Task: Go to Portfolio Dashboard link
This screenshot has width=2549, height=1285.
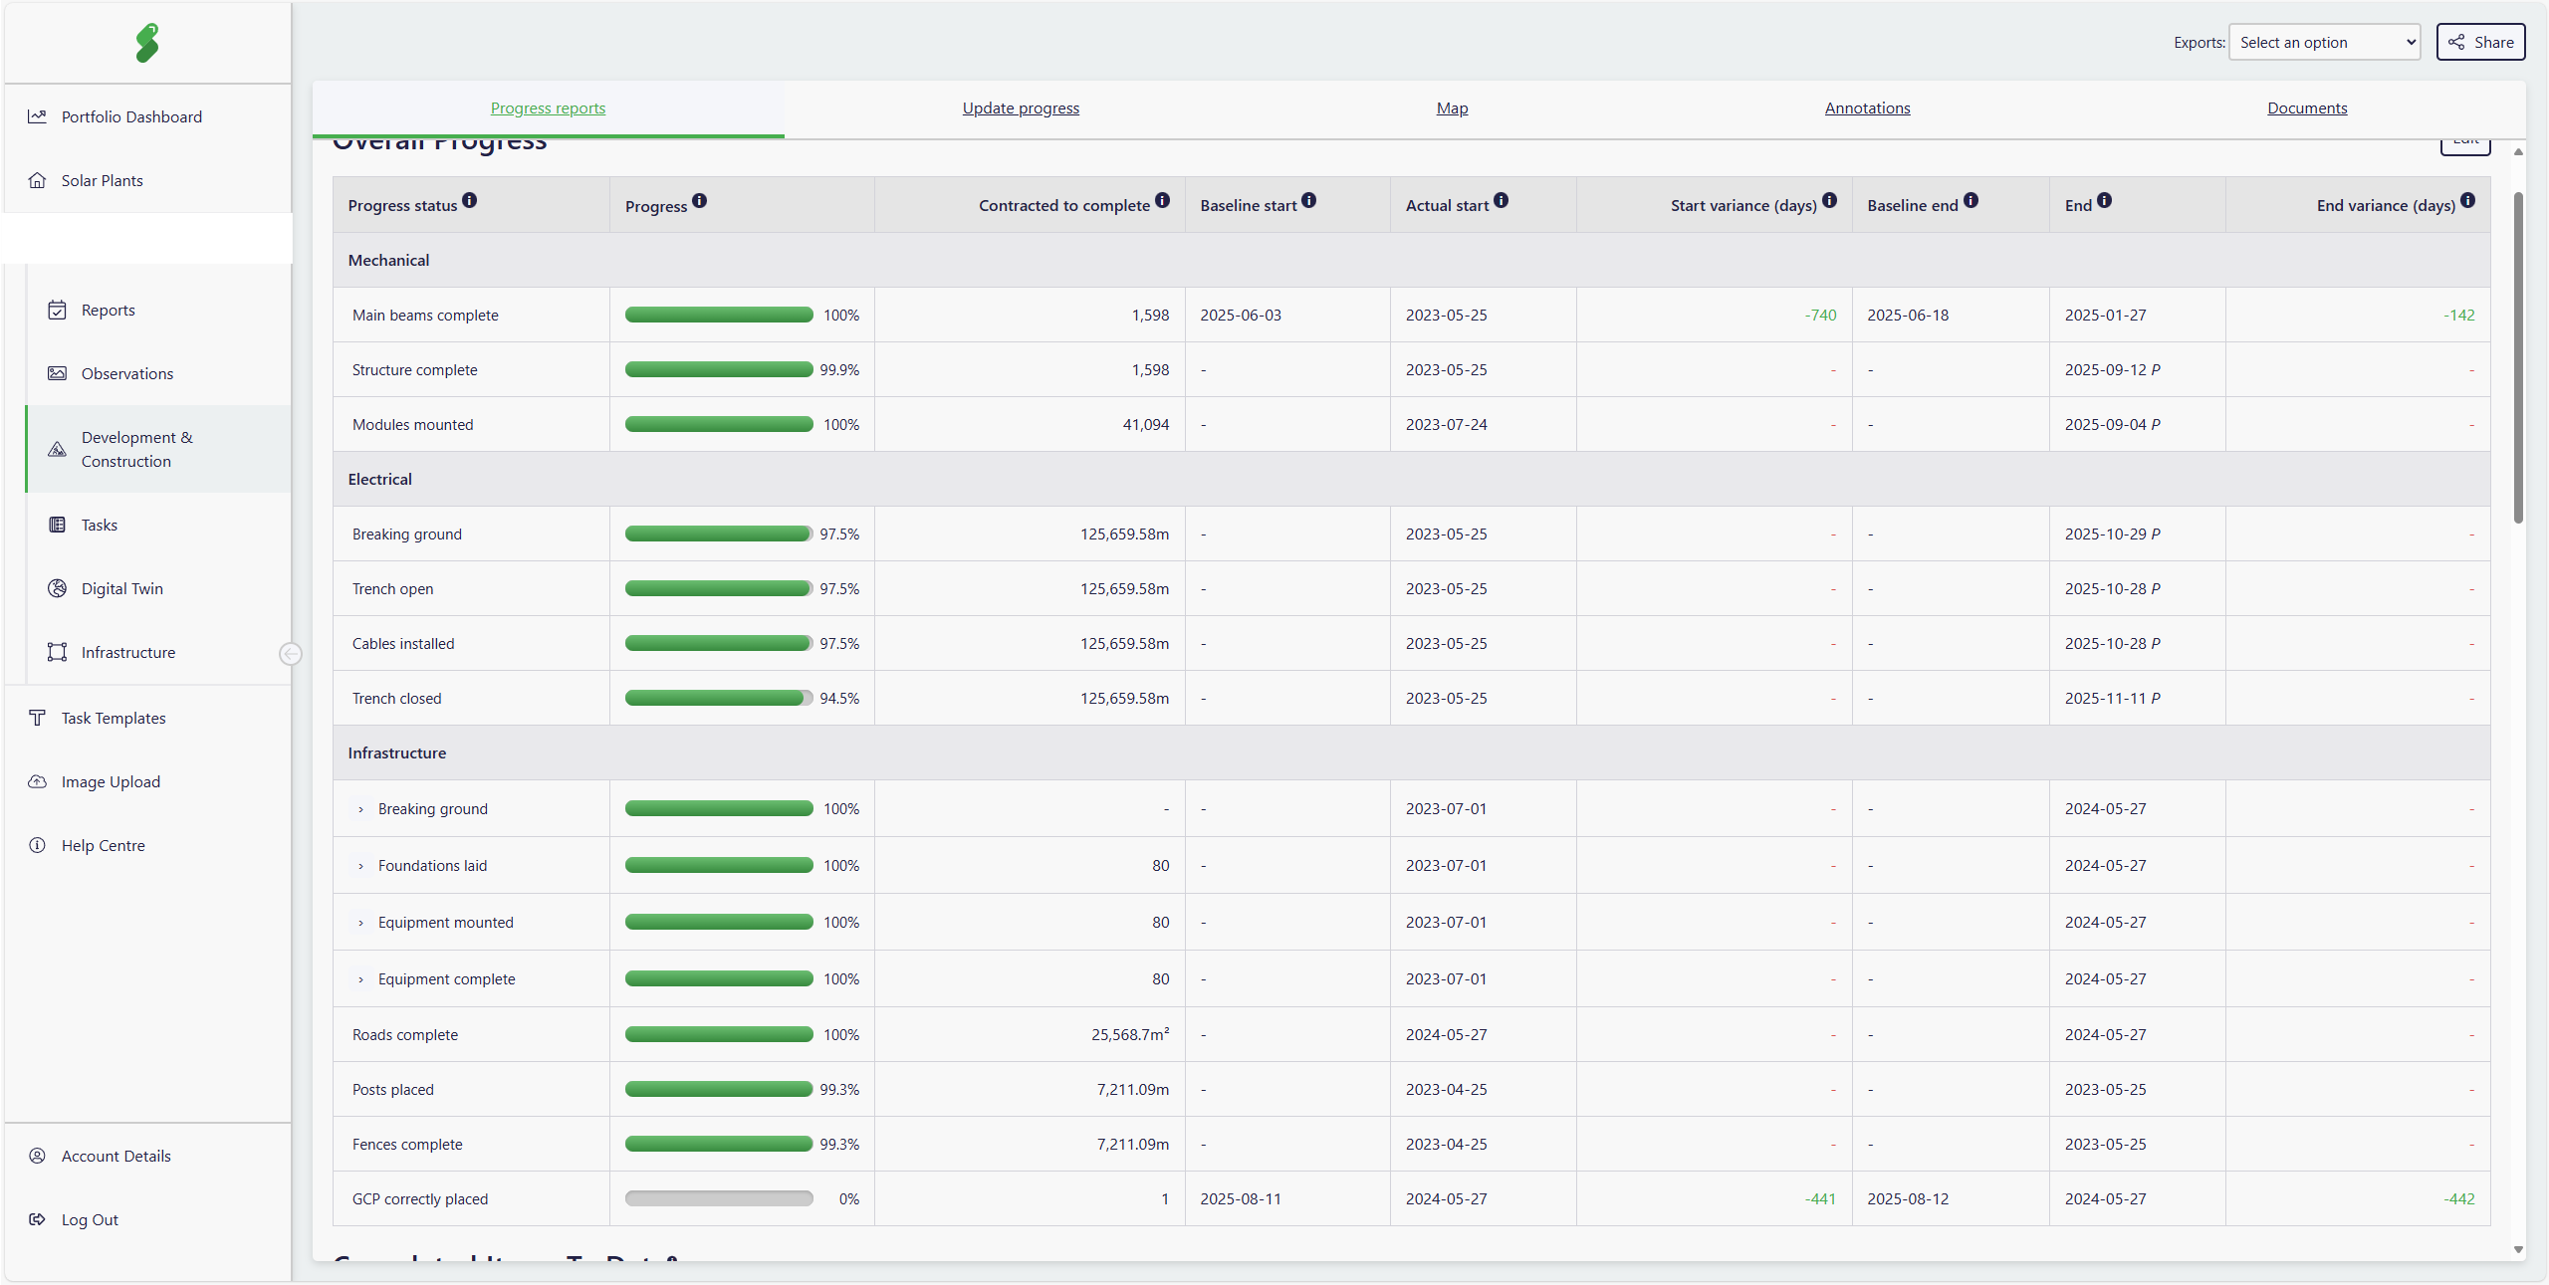Action: (x=131, y=116)
